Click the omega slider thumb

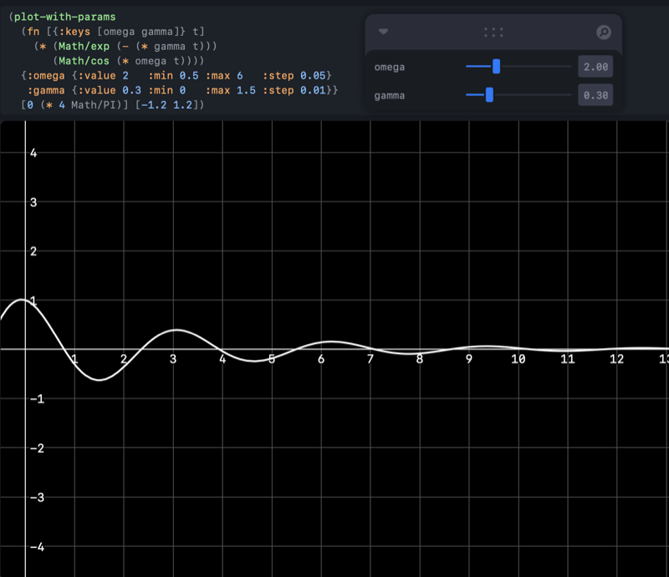coord(496,67)
